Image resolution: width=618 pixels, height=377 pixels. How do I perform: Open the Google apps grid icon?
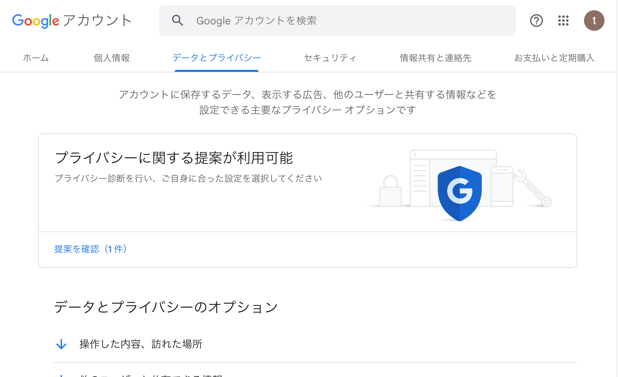click(563, 21)
